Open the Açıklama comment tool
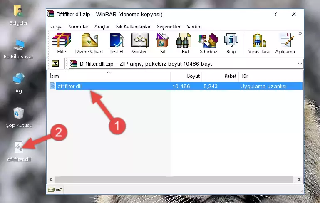Screen dimensions: 320x203 (x=285, y=43)
